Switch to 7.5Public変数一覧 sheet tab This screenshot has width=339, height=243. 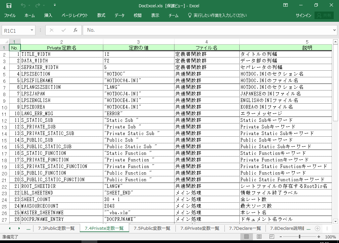152,228
